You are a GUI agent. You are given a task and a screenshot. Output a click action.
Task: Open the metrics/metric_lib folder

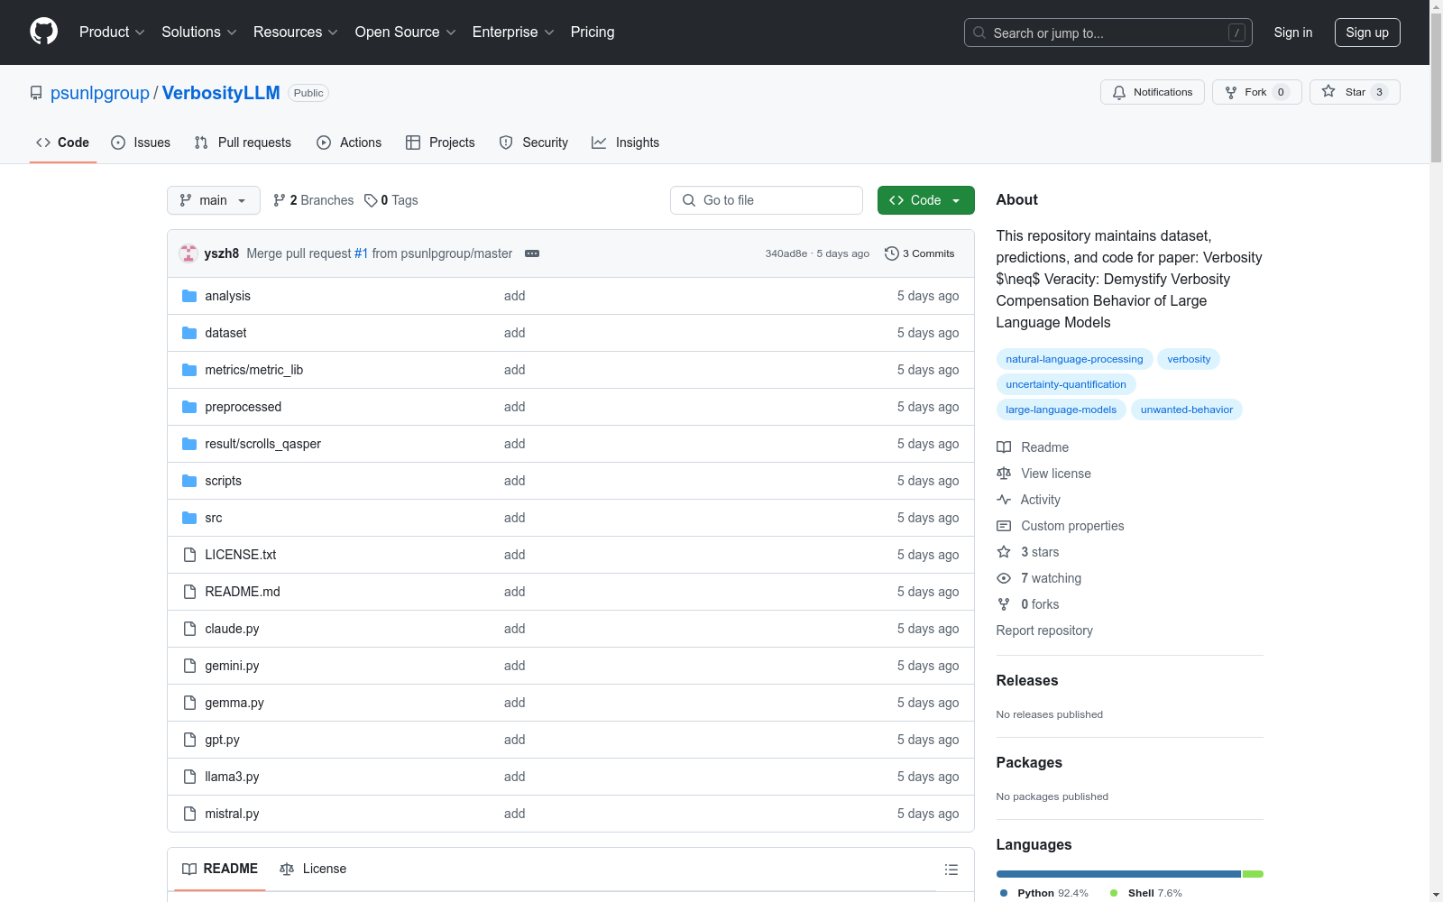click(x=253, y=370)
